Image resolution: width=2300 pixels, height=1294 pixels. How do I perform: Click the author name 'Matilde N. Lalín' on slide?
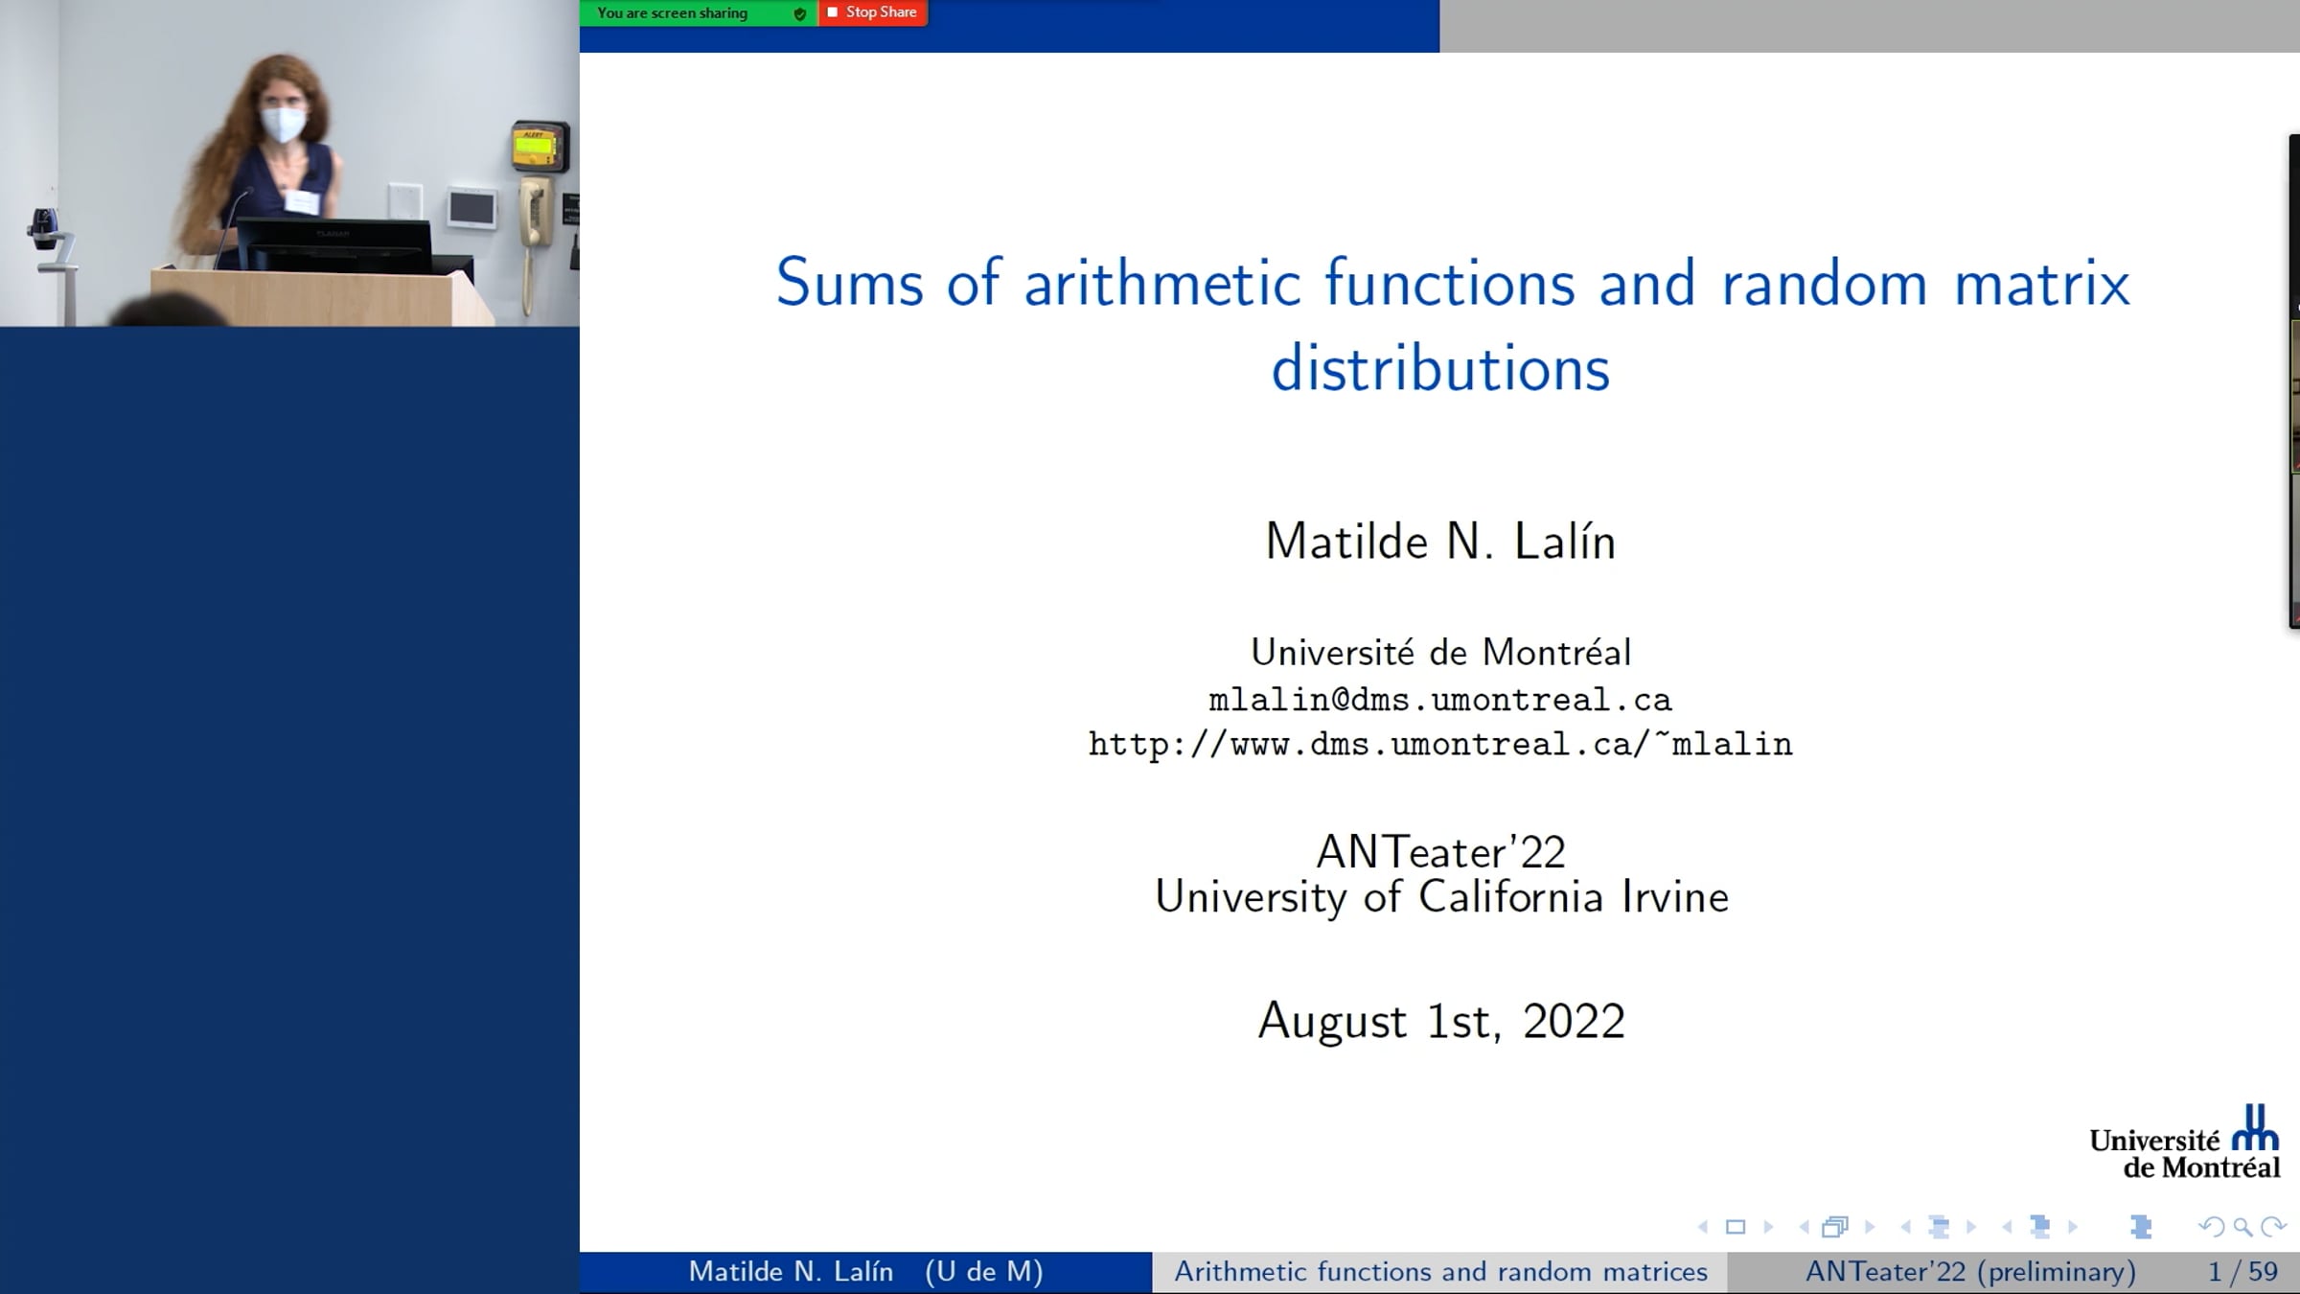(1440, 542)
